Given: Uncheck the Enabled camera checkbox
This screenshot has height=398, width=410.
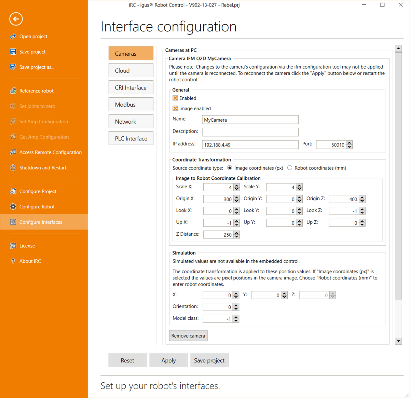Looking at the screenshot, I should click(x=175, y=98).
